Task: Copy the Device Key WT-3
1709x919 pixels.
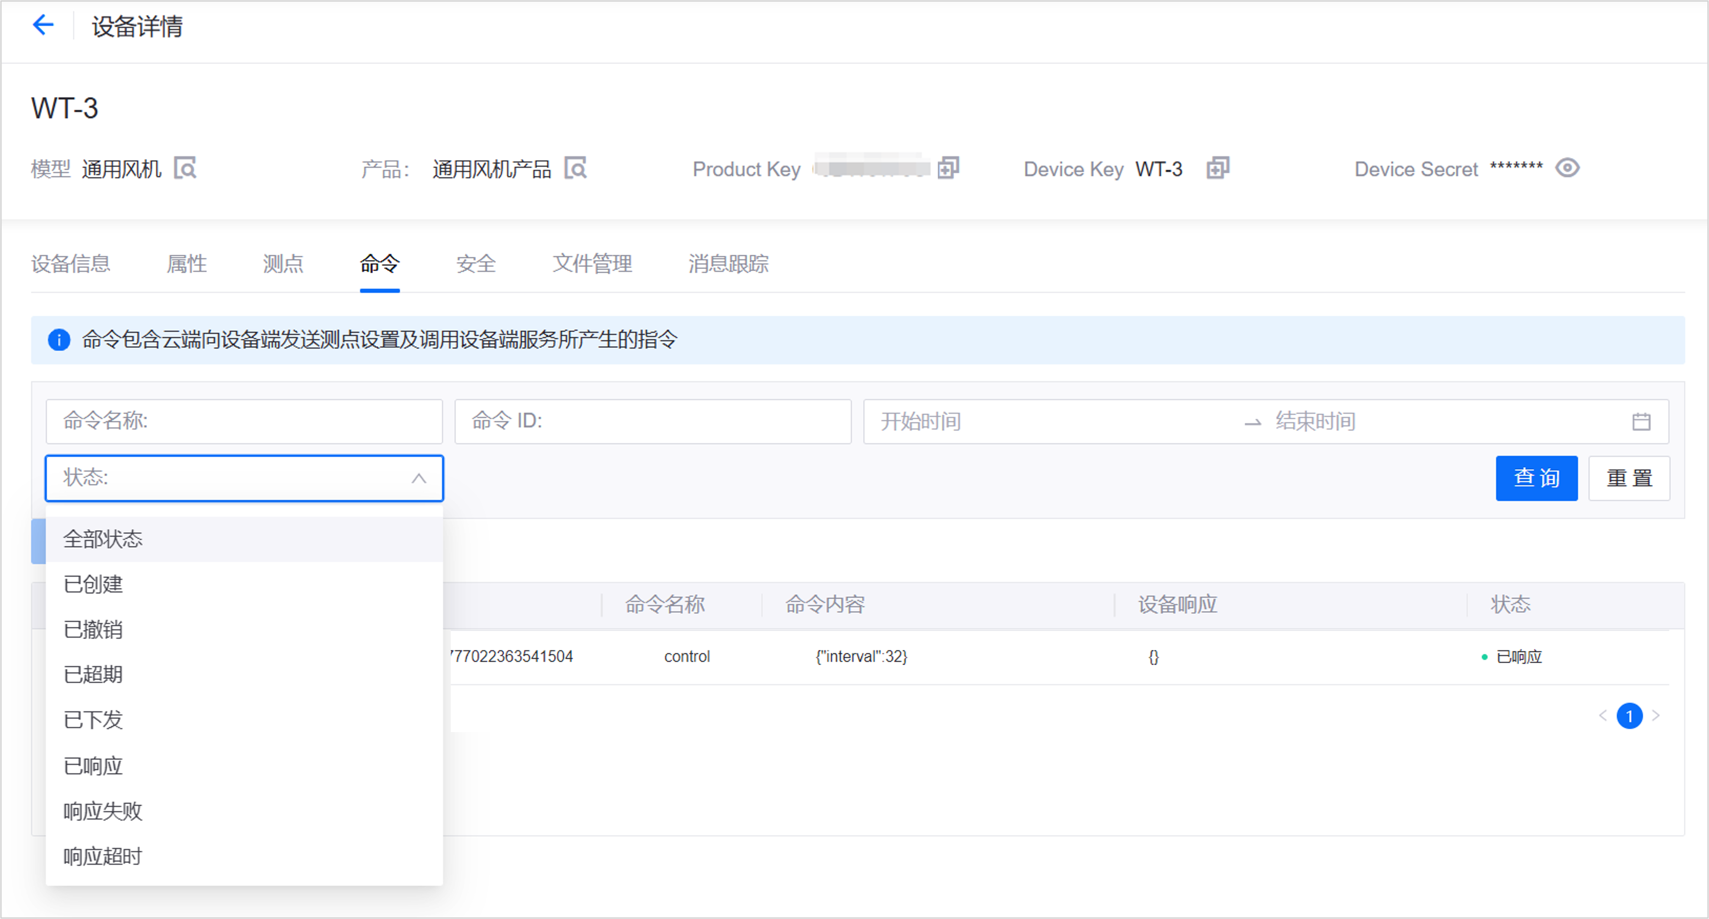Action: coord(1217,168)
